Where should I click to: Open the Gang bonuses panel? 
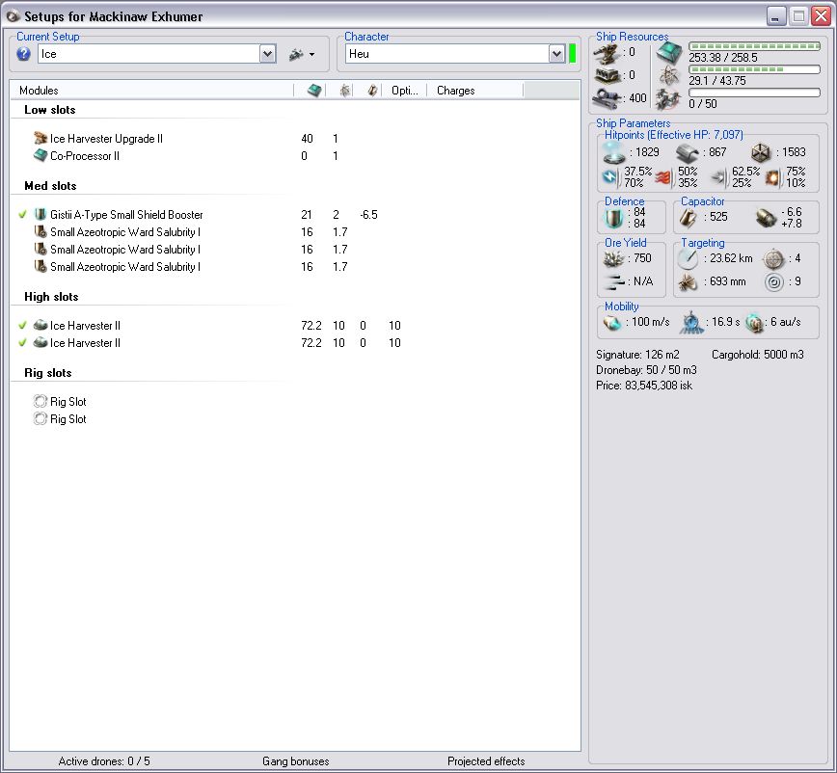click(296, 761)
